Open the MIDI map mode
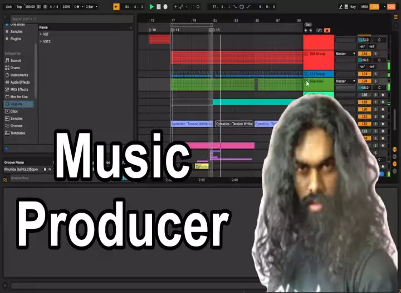 pos(364,7)
